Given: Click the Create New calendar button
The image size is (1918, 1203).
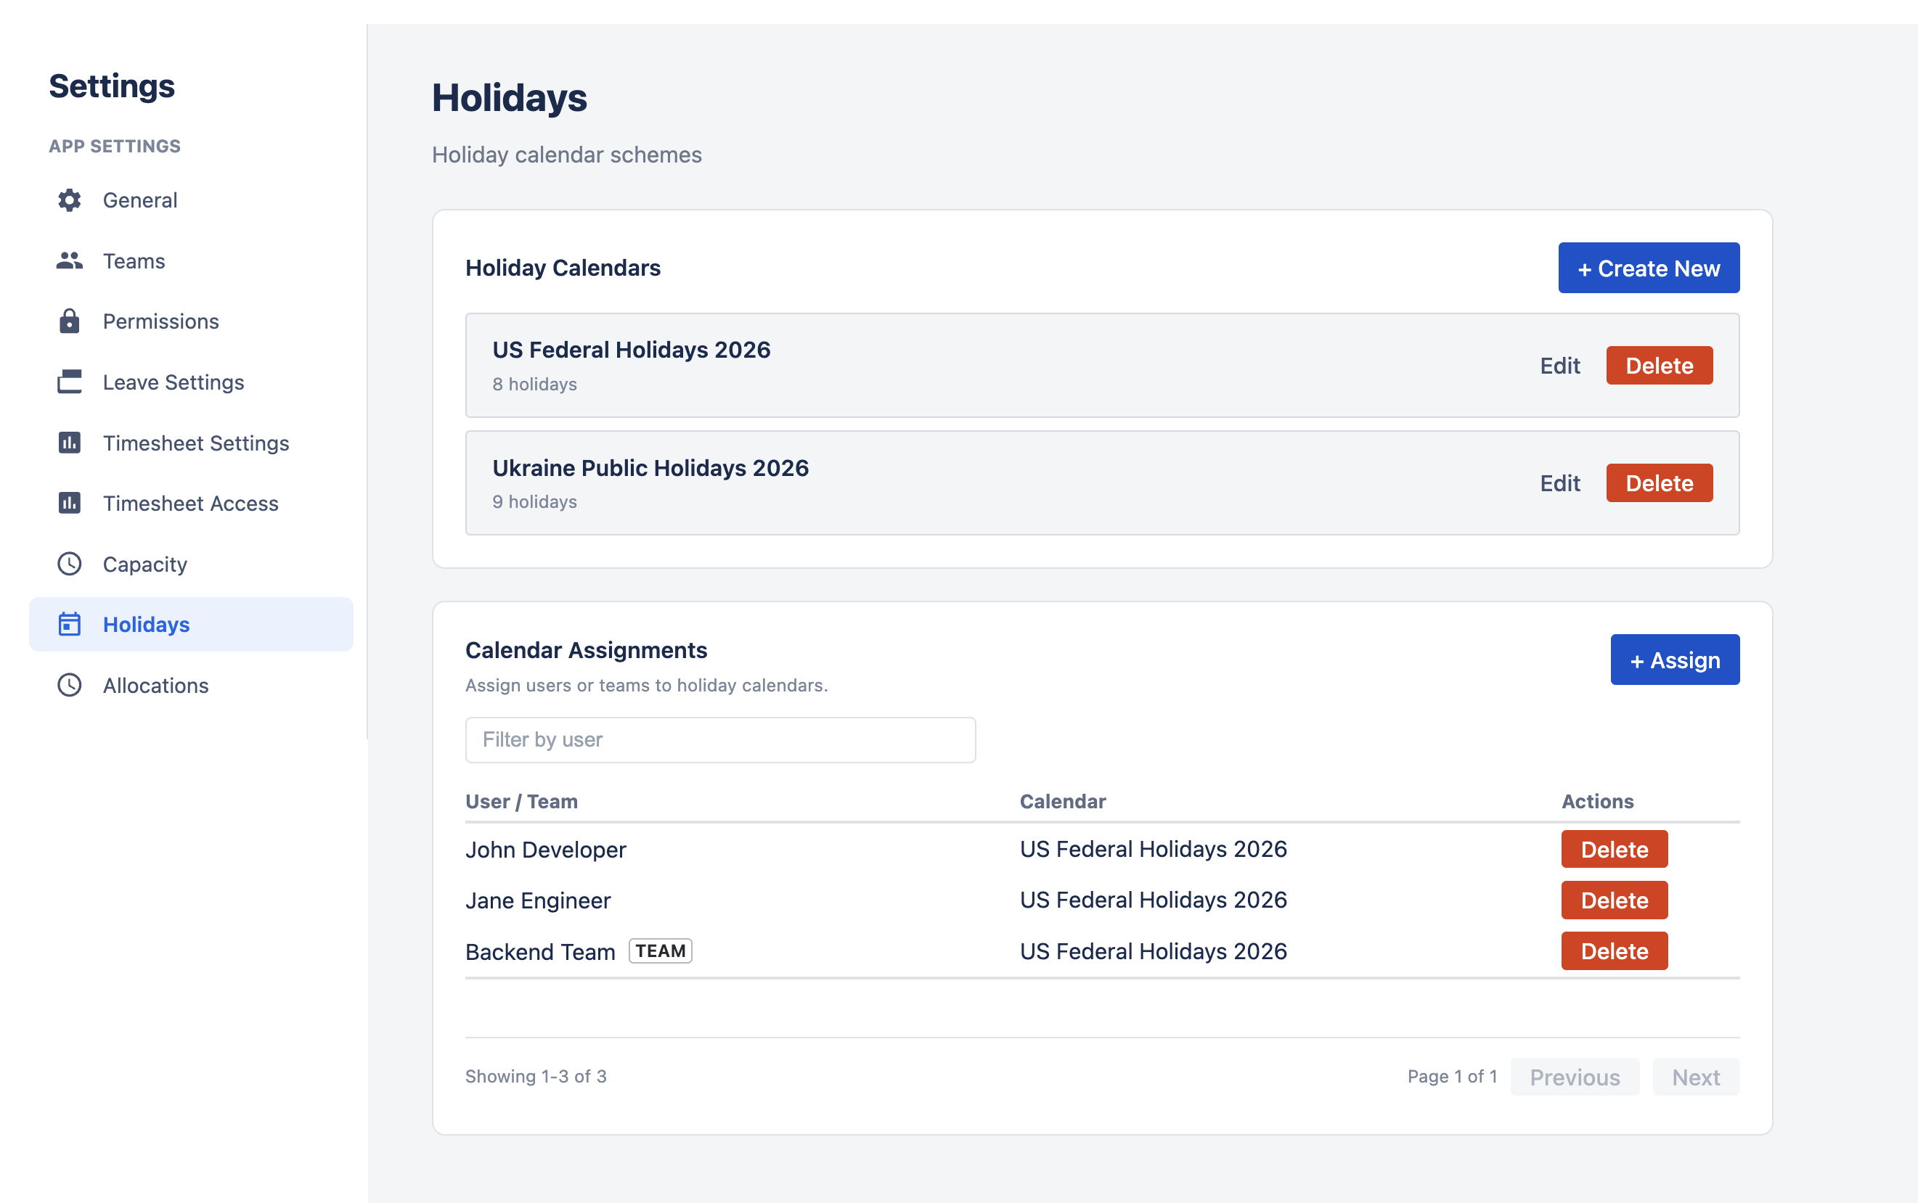Looking at the screenshot, I should (1648, 268).
